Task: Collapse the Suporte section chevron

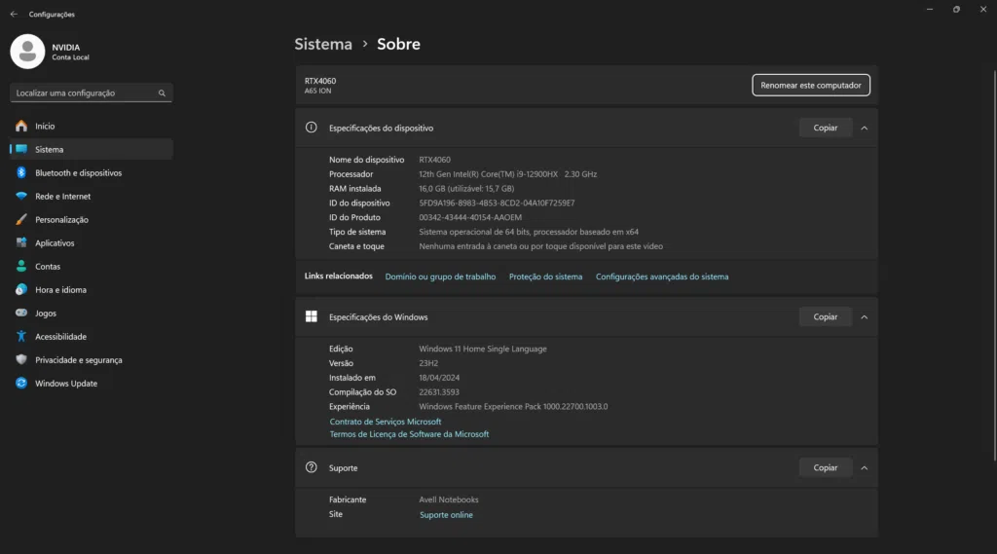Action: [864, 468]
